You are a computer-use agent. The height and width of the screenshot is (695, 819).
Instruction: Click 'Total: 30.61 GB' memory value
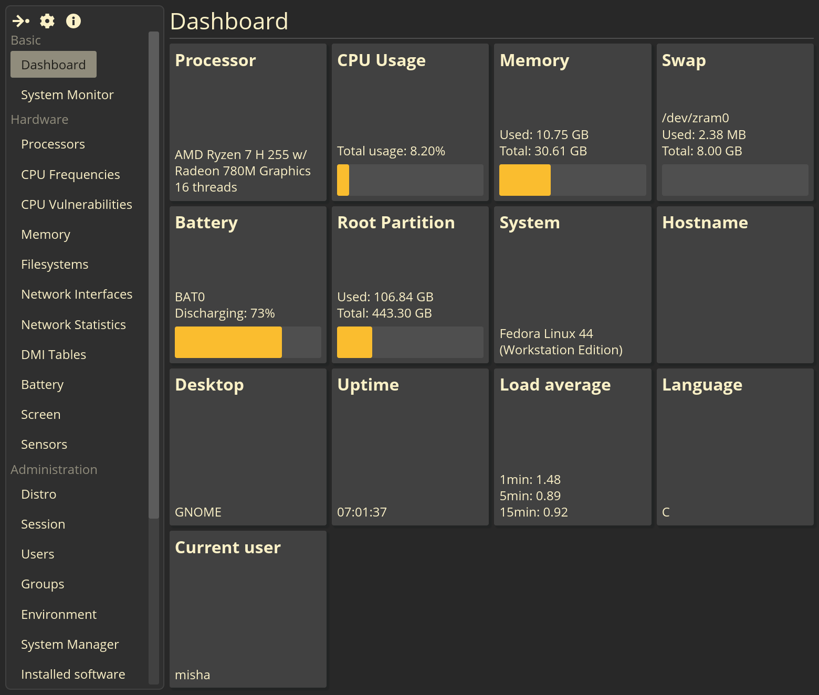point(543,151)
